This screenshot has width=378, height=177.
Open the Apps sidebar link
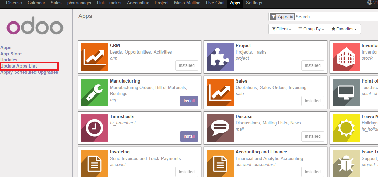pyautogui.click(x=6, y=48)
